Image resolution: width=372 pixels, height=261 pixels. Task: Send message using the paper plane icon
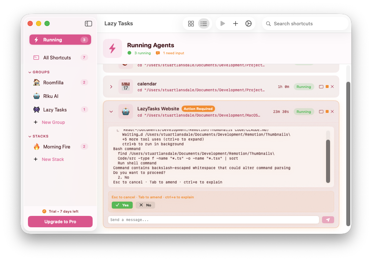tap(328, 220)
